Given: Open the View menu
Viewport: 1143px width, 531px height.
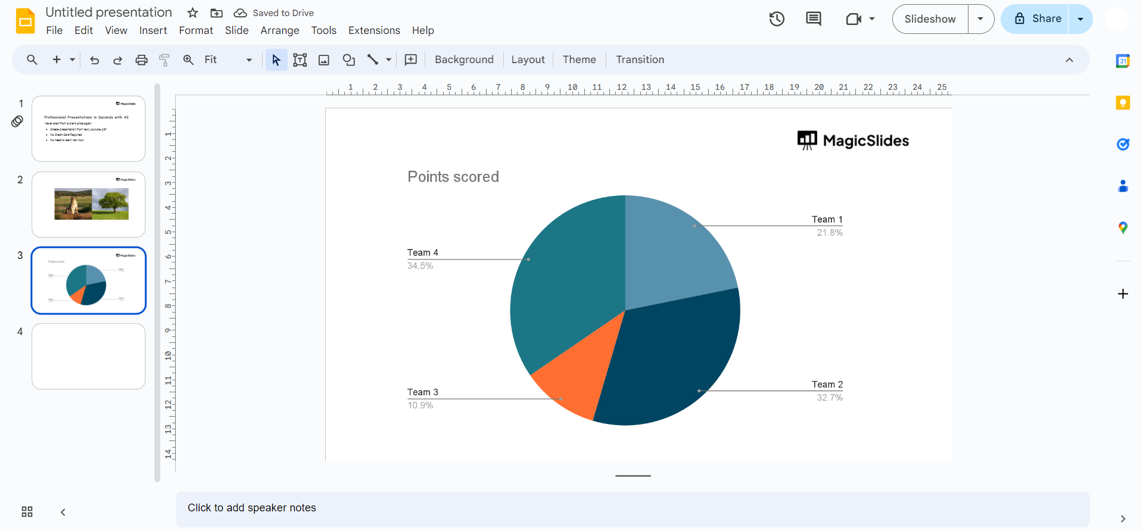Looking at the screenshot, I should pos(116,30).
